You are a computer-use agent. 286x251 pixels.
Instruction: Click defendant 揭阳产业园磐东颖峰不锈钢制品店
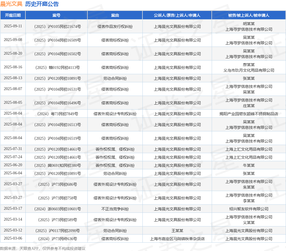pos(249,114)
